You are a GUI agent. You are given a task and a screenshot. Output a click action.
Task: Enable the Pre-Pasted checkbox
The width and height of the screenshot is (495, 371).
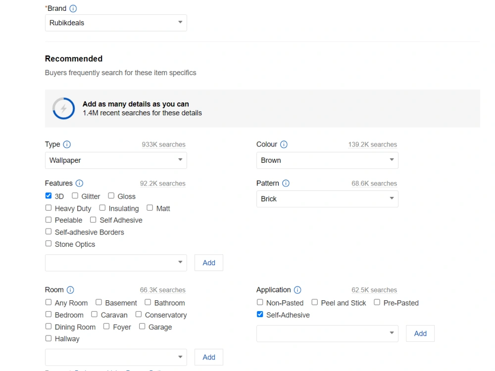coord(377,302)
